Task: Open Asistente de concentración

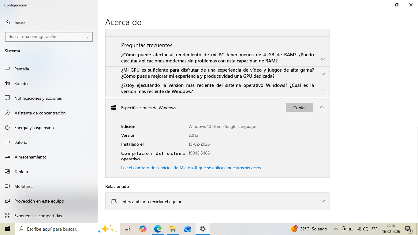Action: coord(40,113)
